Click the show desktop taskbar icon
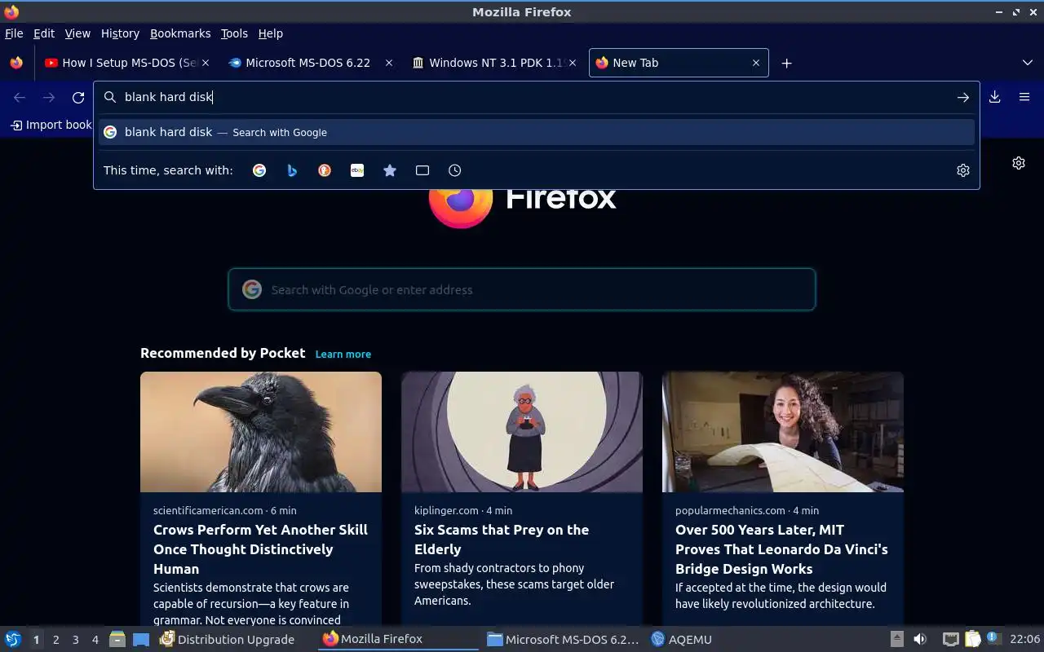The width and height of the screenshot is (1044, 652). point(141,640)
